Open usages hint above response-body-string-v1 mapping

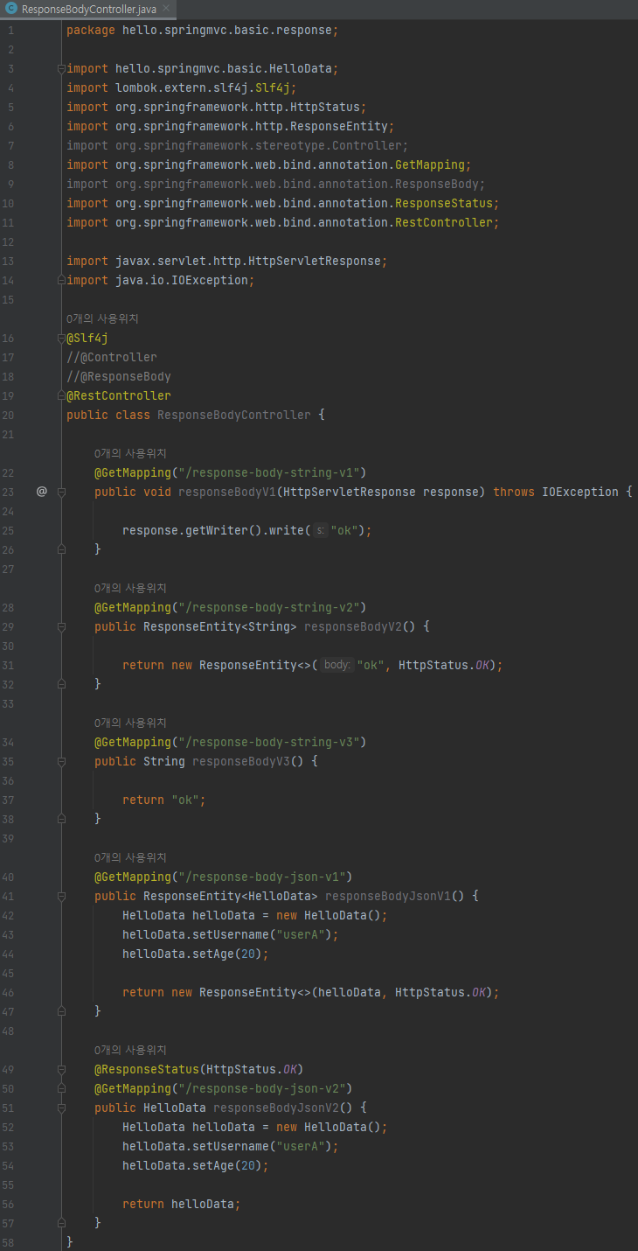click(130, 453)
